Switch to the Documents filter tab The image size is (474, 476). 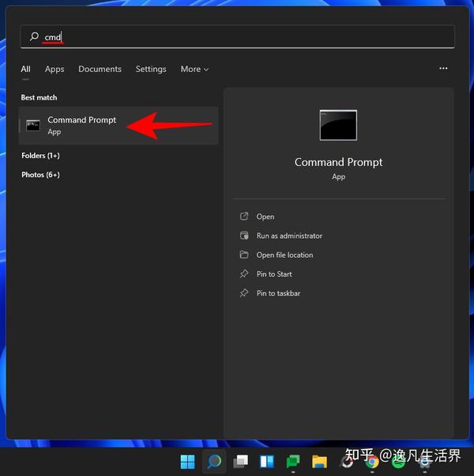point(100,70)
